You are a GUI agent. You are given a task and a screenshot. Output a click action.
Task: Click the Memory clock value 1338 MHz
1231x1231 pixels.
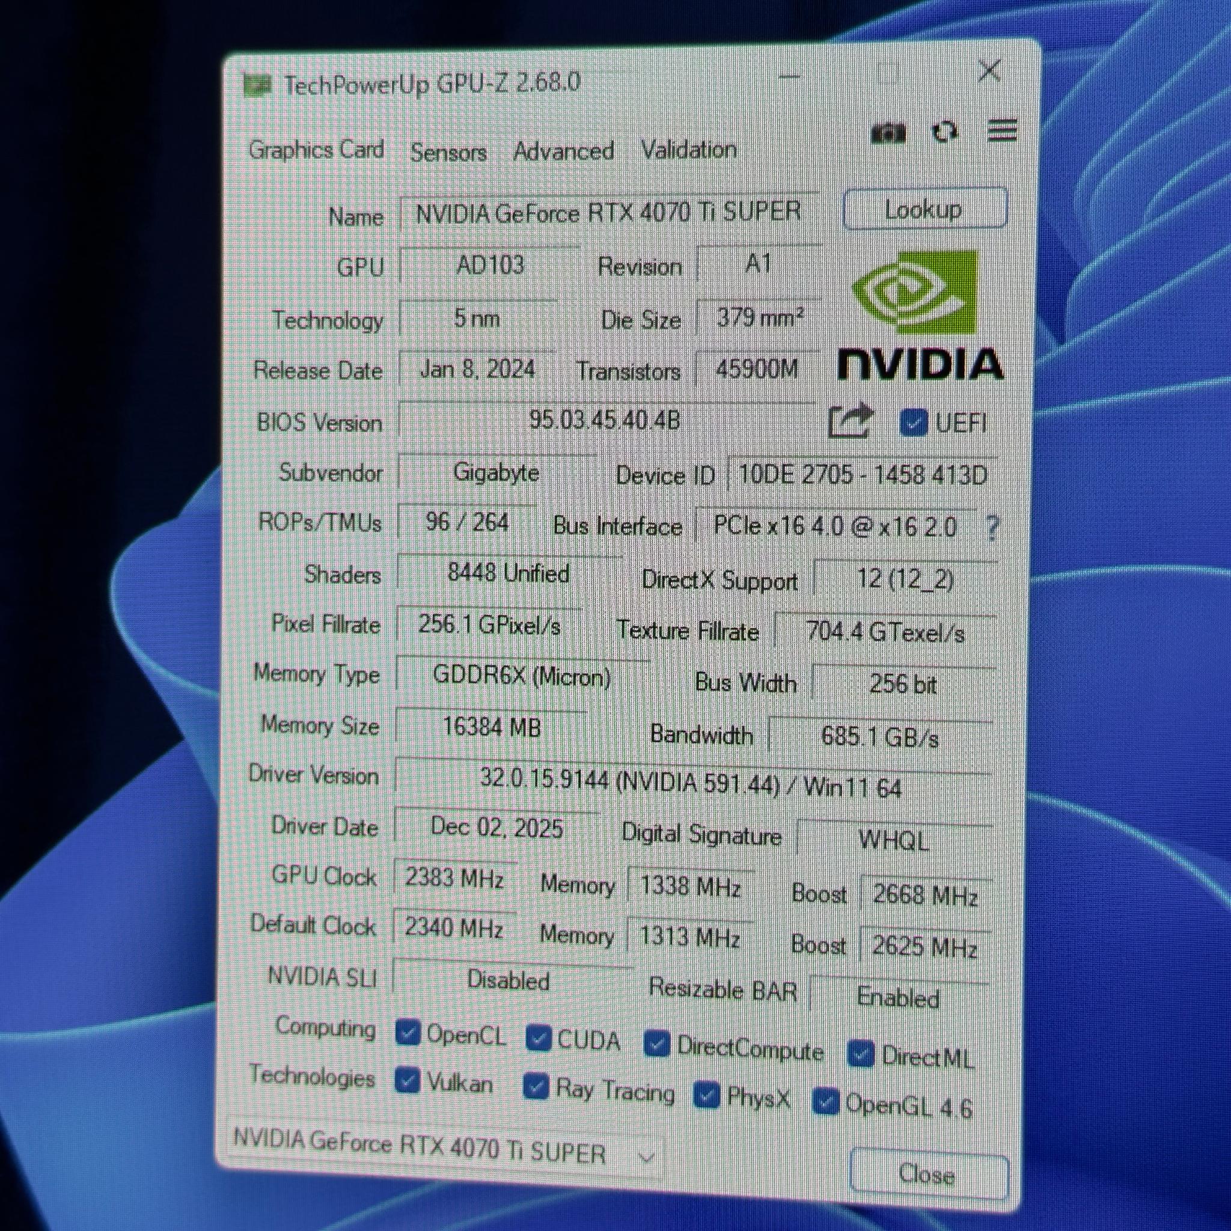point(691,887)
